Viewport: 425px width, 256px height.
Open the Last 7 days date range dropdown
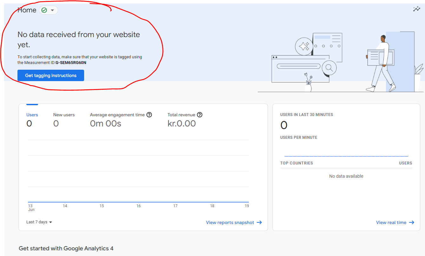(39, 222)
